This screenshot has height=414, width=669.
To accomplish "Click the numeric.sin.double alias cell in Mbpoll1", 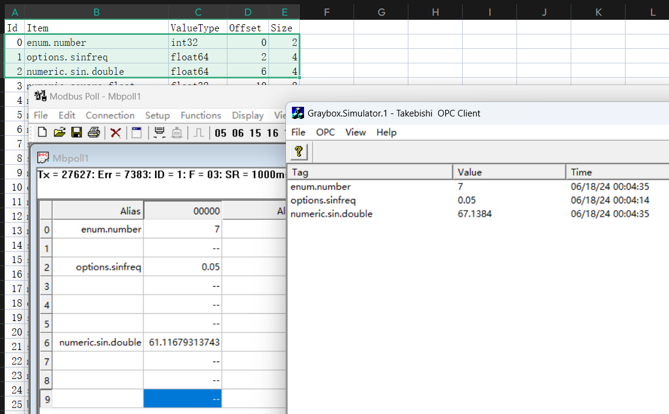I will pyautogui.click(x=98, y=342).
